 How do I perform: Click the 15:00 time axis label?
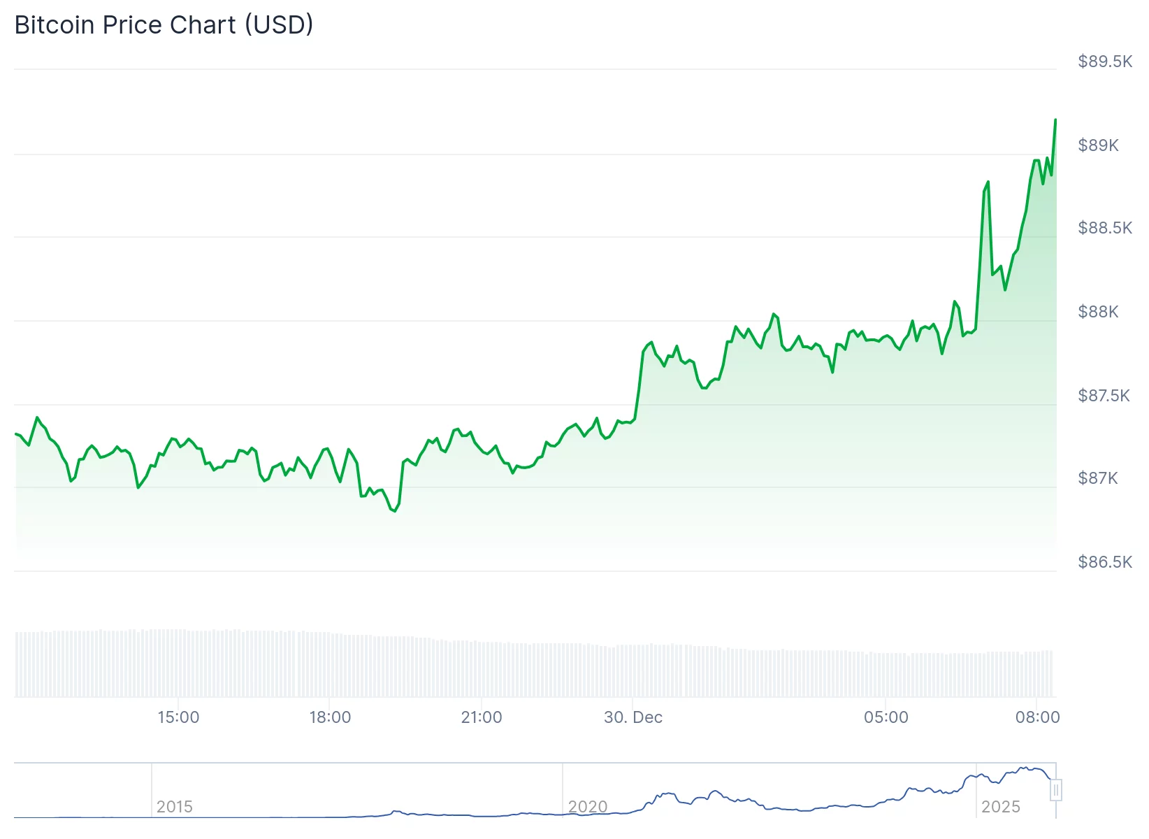180,717
